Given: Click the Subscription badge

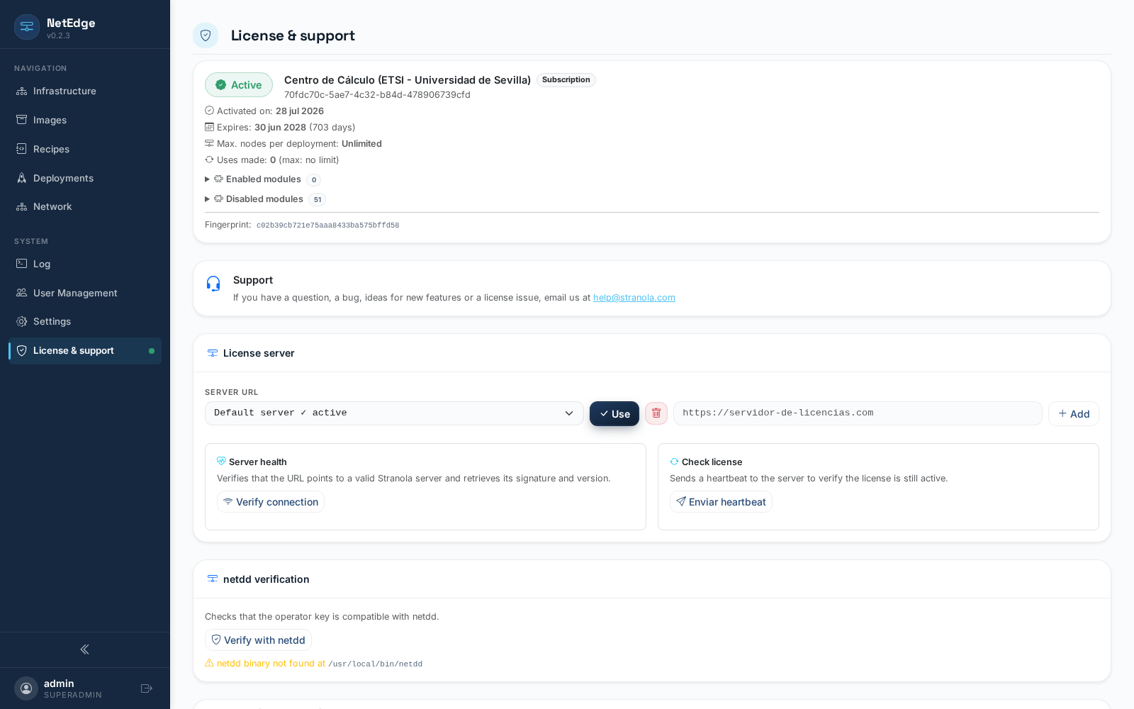Looking at the screenshot, I should [566, 80].
